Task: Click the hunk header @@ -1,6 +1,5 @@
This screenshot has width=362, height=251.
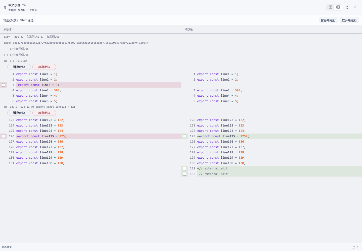Action: pos(15,61)
